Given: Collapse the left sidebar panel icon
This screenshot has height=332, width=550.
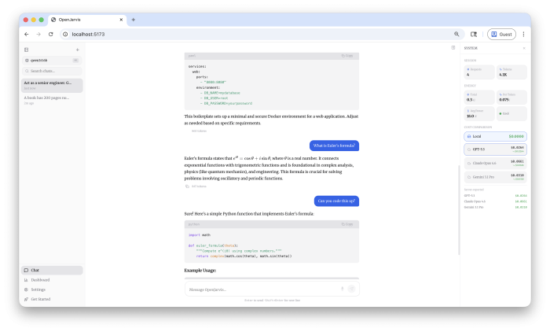Looking at the screenshot, I should (x=26, y=50).
